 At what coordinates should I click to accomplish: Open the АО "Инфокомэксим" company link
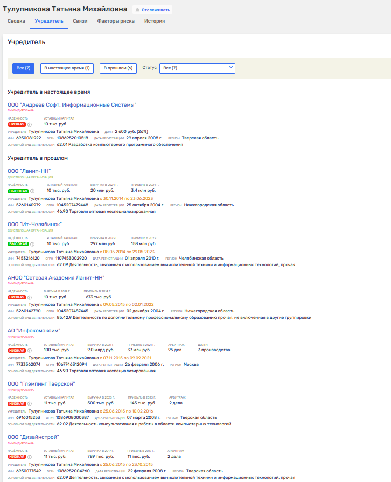(34, 331)
